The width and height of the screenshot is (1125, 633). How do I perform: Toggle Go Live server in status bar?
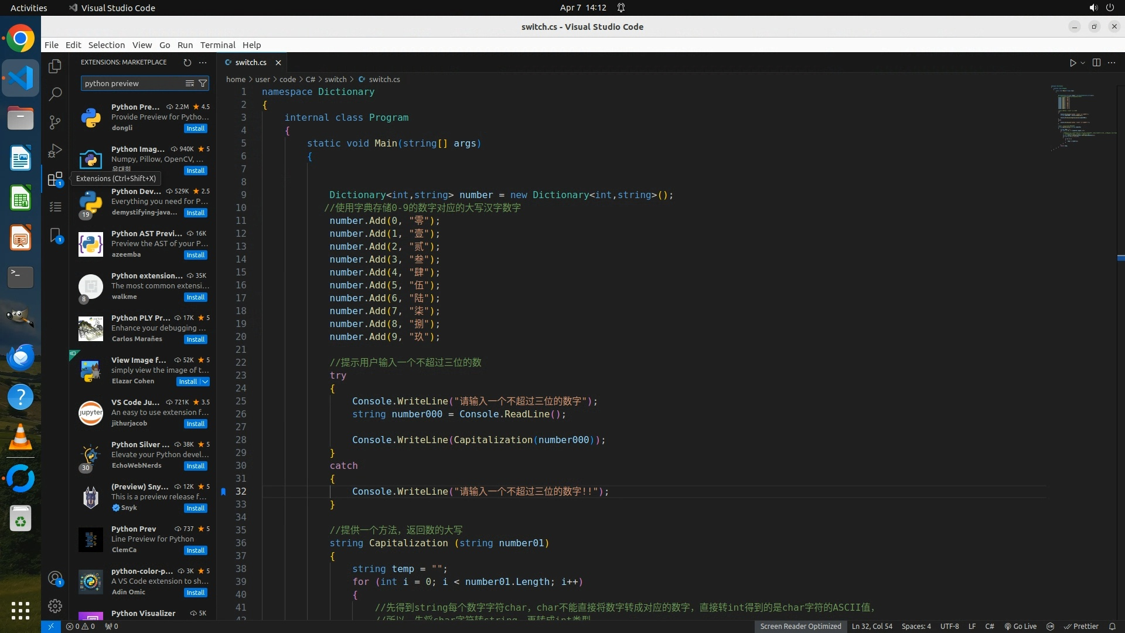coord(1020,626)
